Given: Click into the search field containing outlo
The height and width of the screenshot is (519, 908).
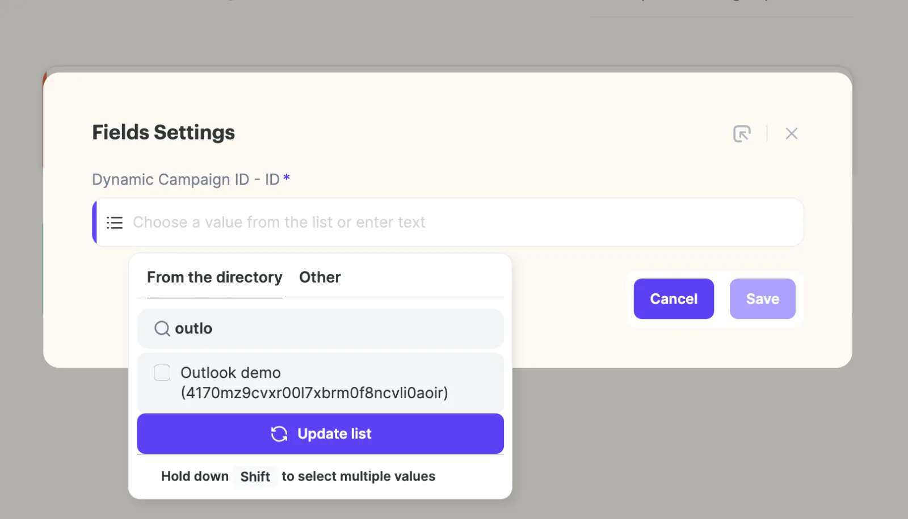Looking at the screenshot, I should click(320, 328).
